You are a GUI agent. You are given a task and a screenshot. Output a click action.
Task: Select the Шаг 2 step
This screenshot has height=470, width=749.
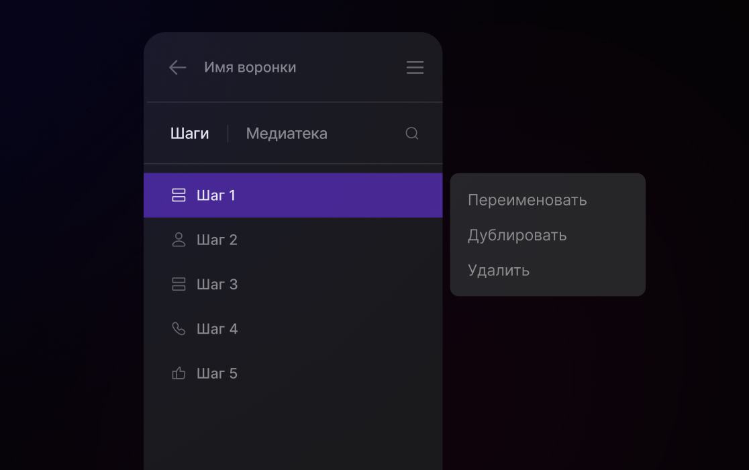(293, 240)
